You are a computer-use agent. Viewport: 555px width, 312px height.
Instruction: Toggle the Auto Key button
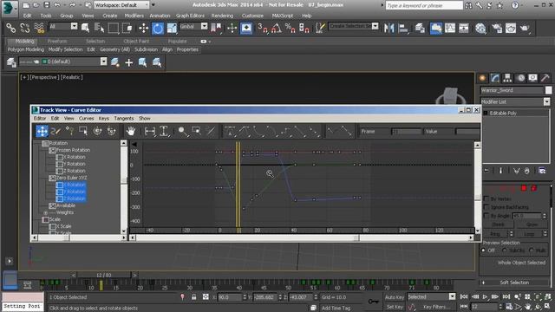[x=394, y=297]
